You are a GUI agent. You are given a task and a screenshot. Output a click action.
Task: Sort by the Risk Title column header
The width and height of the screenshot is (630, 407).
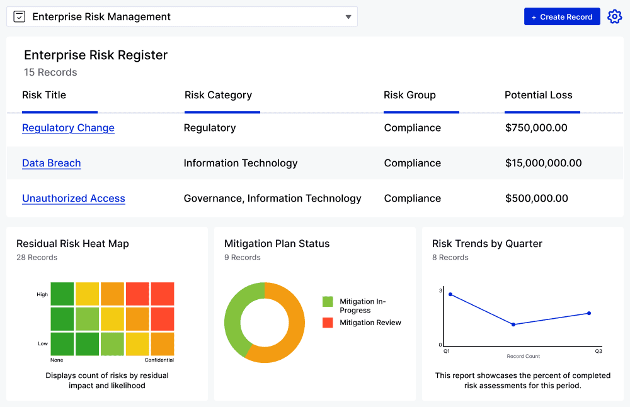pos(44,95)
